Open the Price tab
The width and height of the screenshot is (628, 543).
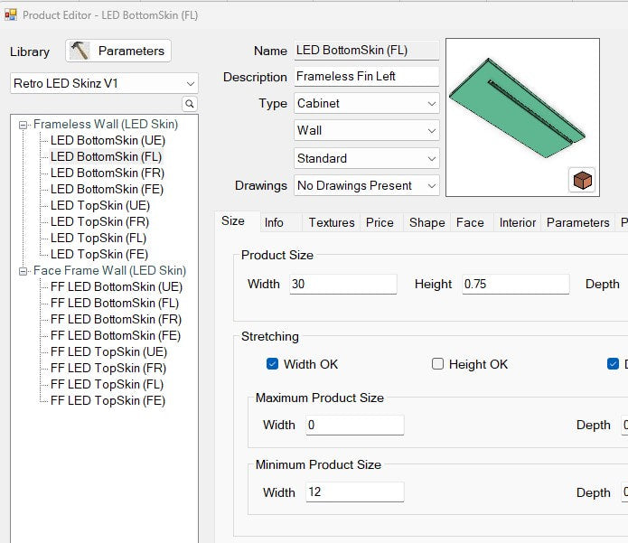point(380,222)
